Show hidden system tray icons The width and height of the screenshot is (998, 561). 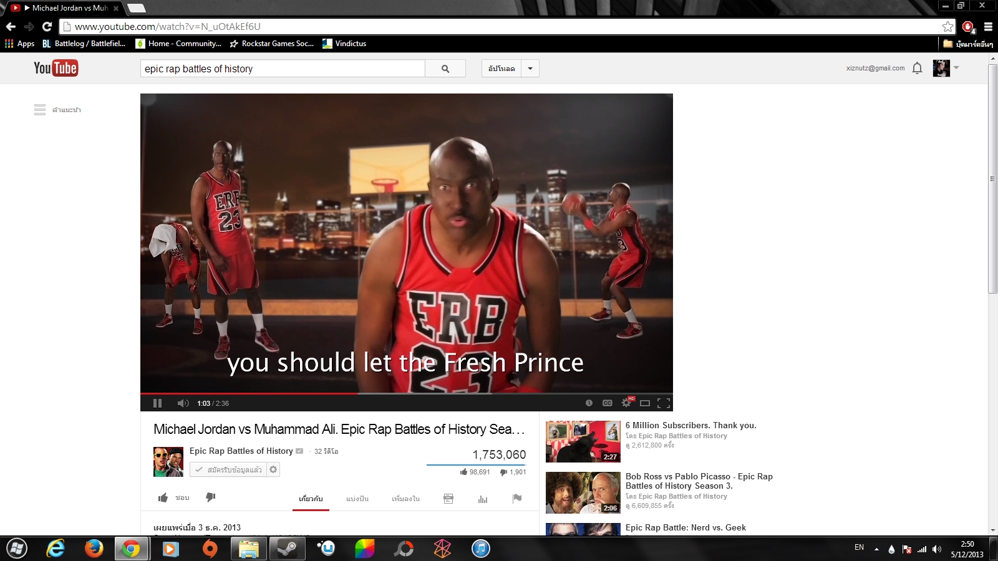(876, 549)
